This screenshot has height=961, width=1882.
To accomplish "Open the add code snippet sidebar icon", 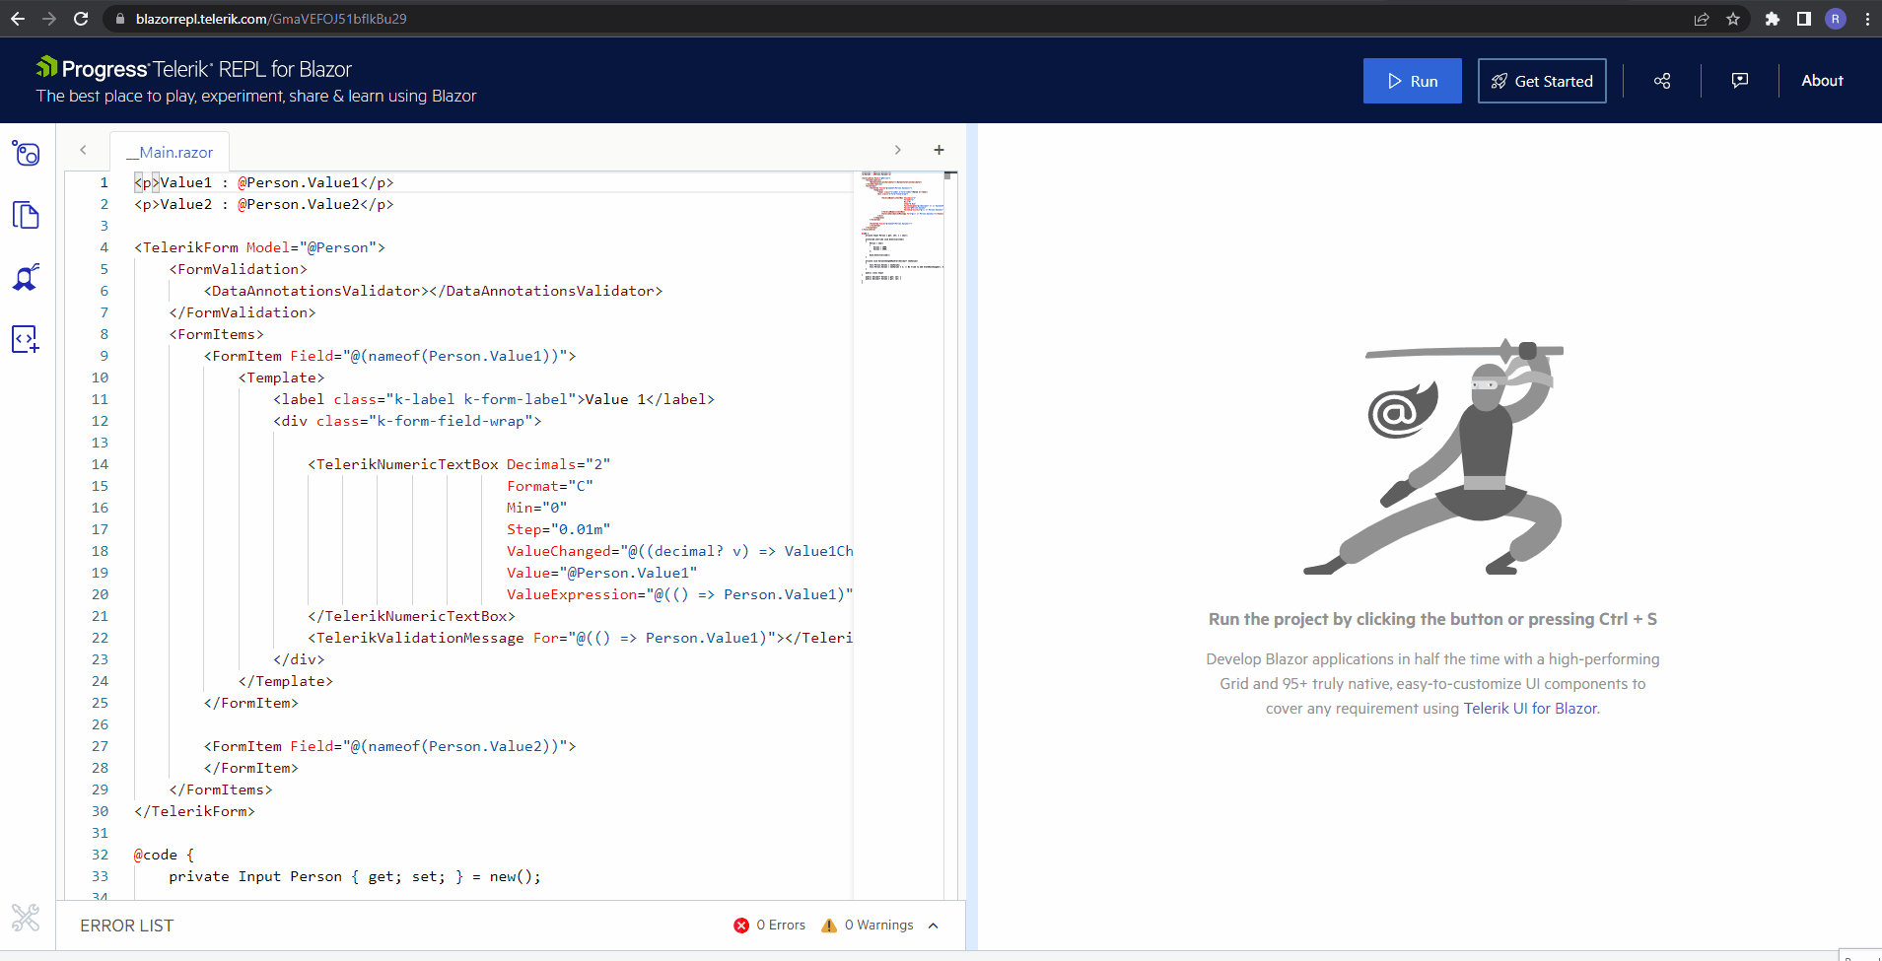I will (27, 339).
